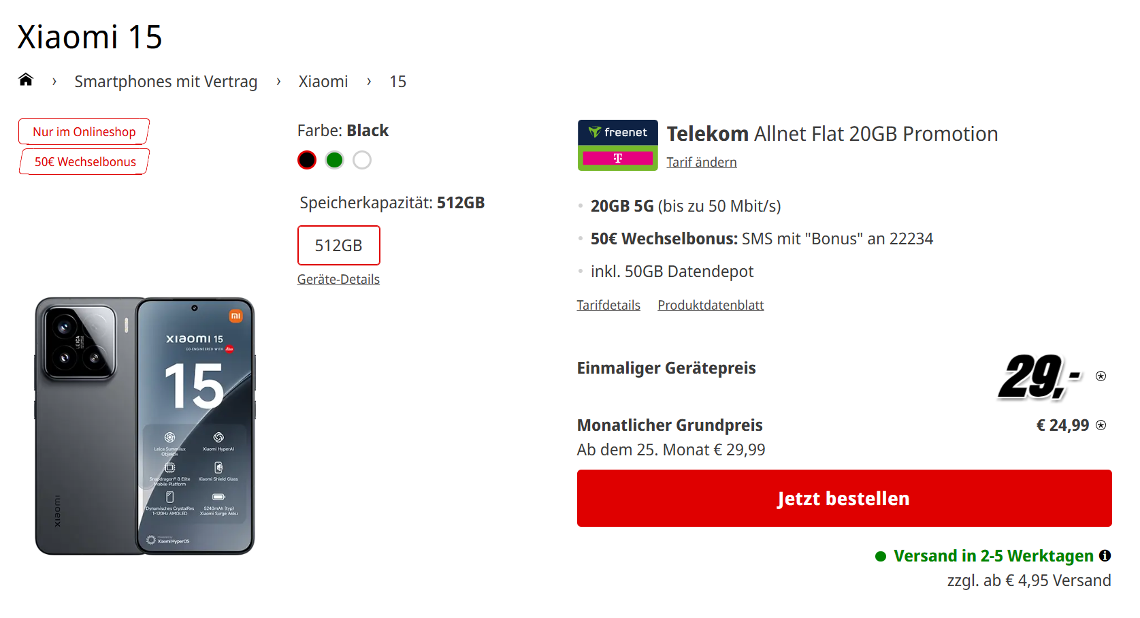The width and height of the screenshot is (1140, 618).
Task: Click the freenet Telekom tariff logo
Action: [618, 145]
